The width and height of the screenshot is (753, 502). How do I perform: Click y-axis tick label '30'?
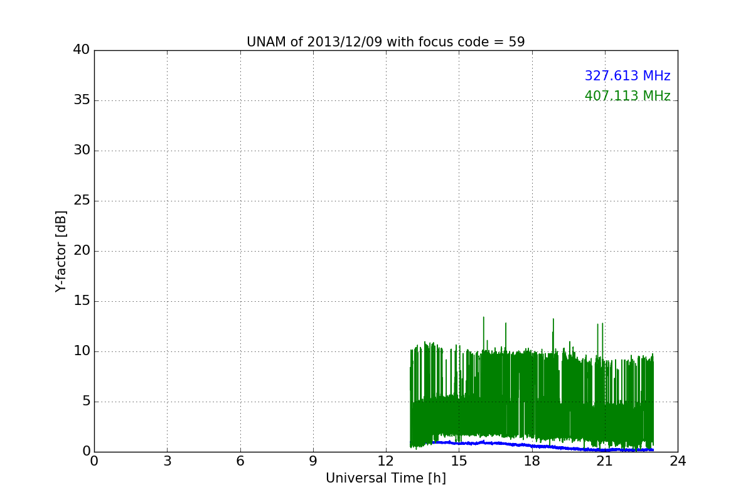pyautogui.click(x=82, y=151)
